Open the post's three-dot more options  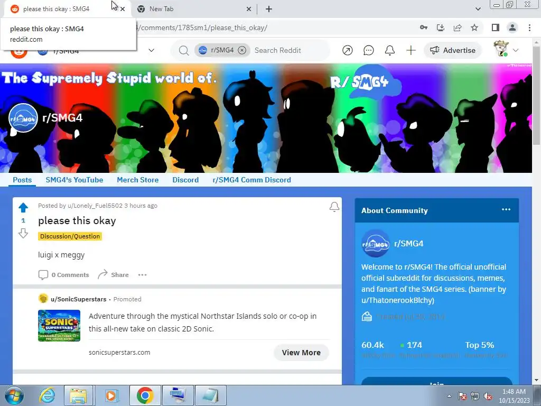143,275
